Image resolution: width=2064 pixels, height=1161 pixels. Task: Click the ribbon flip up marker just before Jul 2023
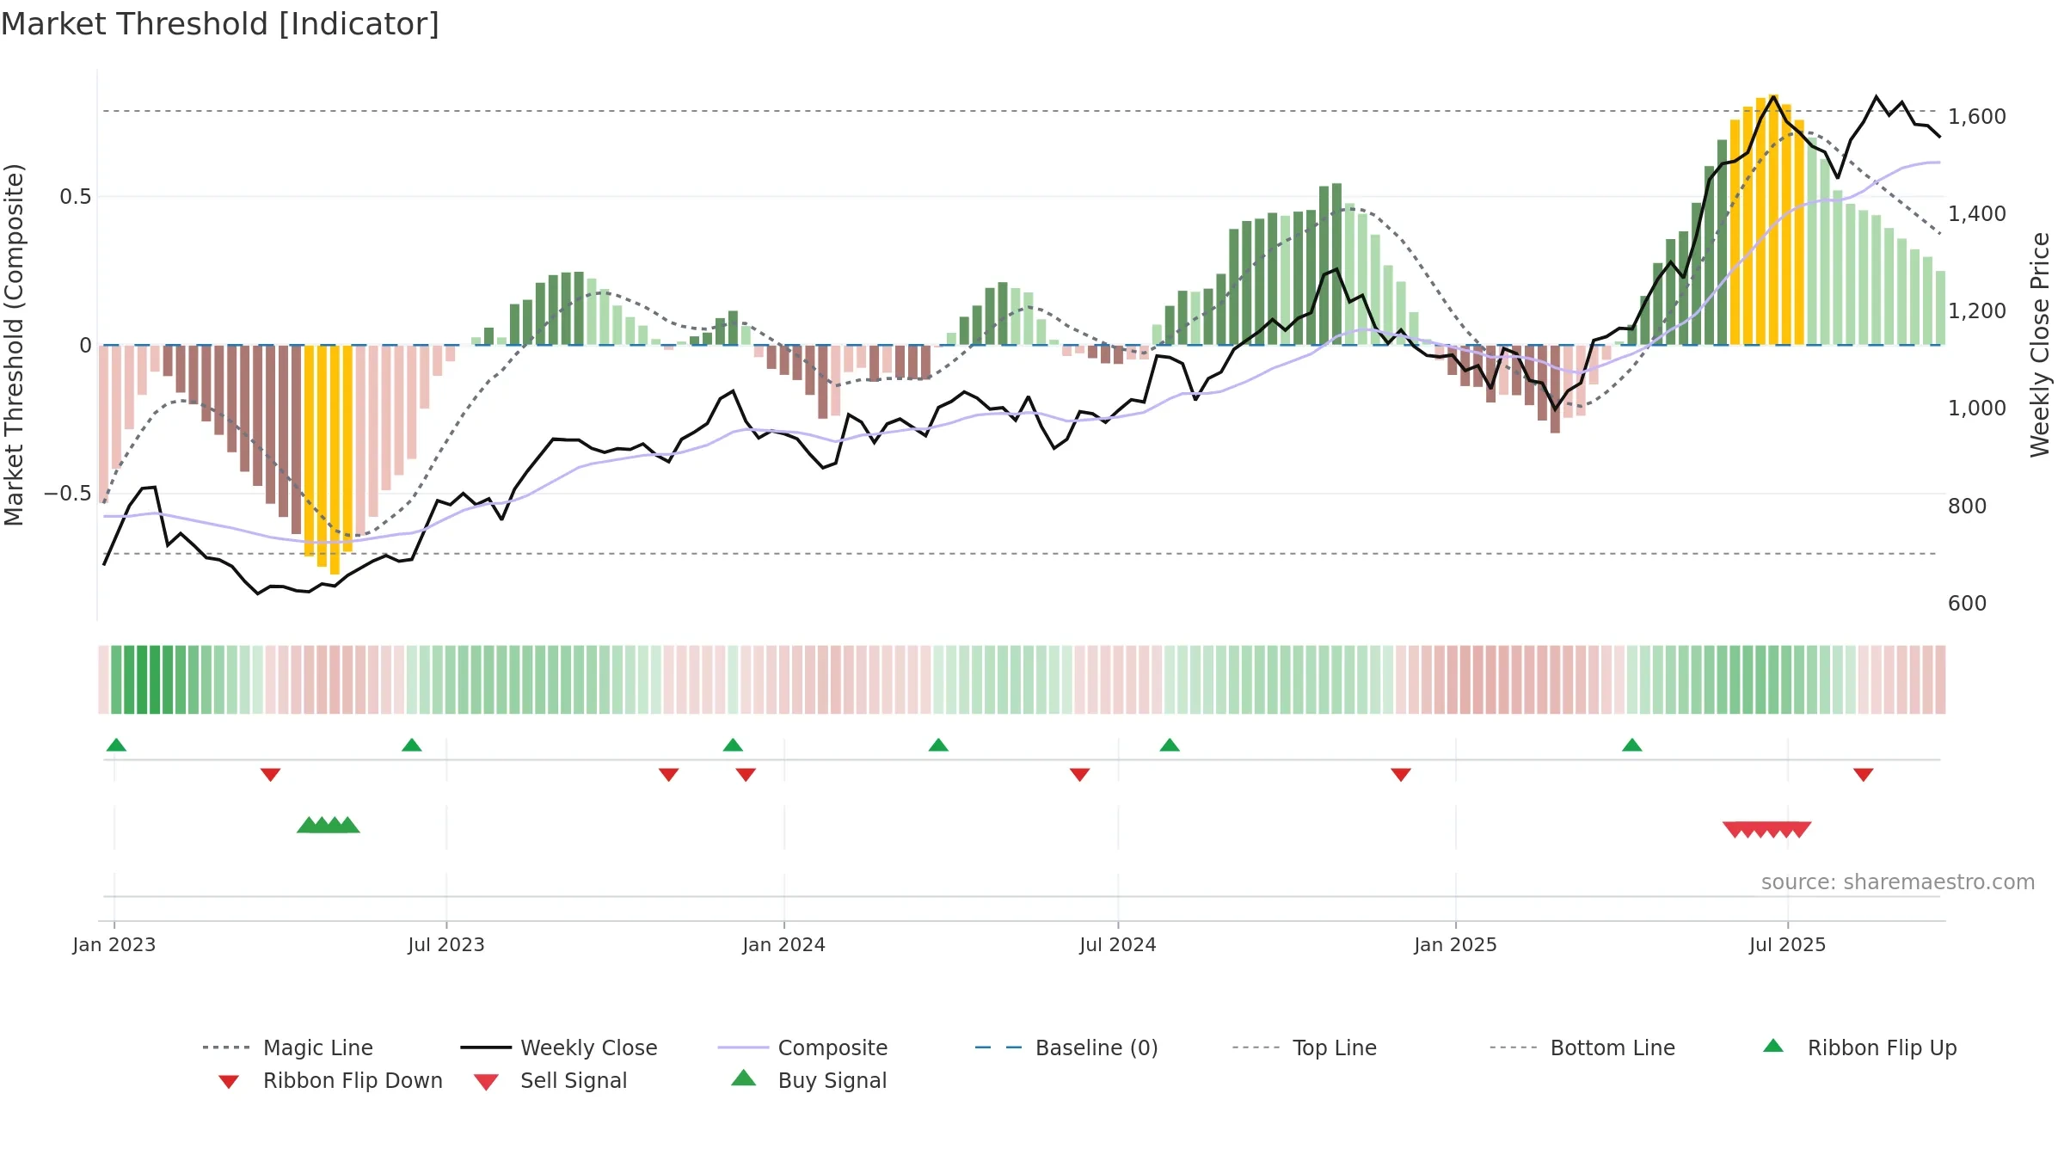tap(412, 745)
